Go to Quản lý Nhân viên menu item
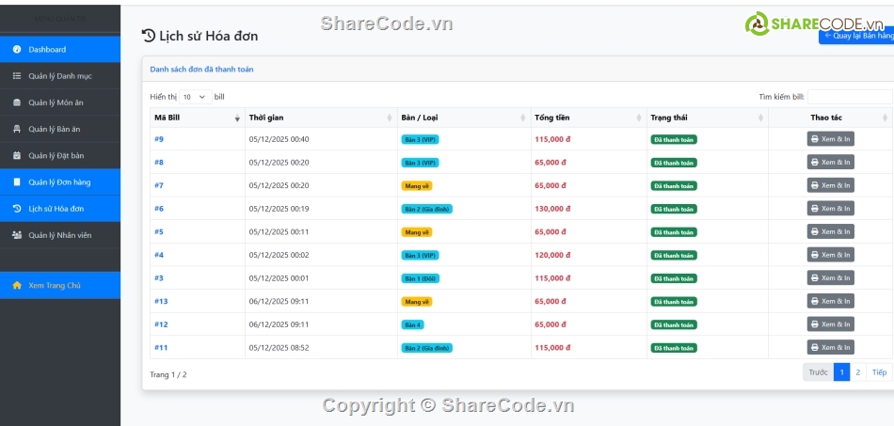The height and width of the screenshot is (426, 894). [x=60, y=235]
